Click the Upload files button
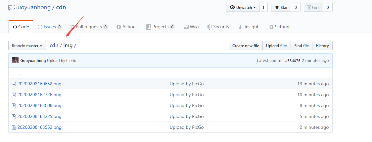 click(x=277, y=45)
